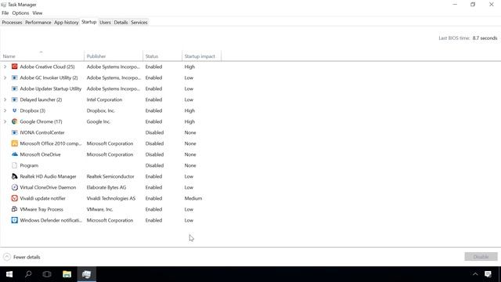Sort by the Status column header
Image resolution: width=501 pixels, height=282 pixels.
point(162,56)
